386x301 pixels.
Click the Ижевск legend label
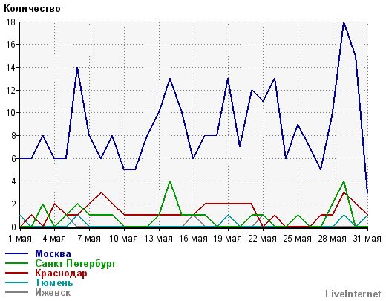(53, 292)
